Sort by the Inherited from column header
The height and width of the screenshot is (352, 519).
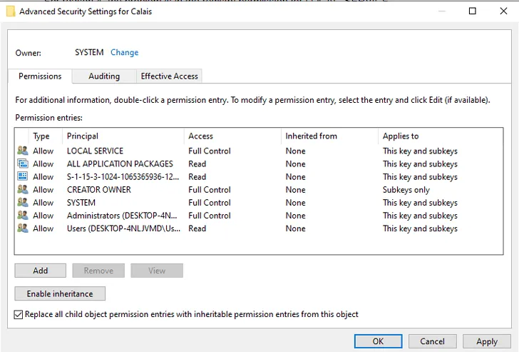coord(329,136)
